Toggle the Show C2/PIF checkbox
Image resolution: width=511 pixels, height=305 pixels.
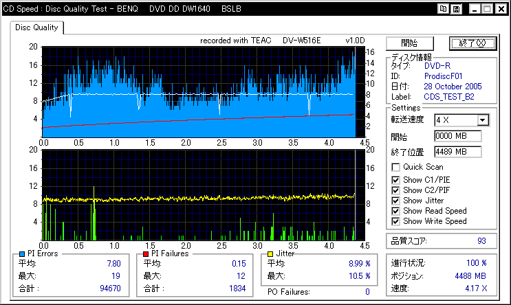point(395,190)
